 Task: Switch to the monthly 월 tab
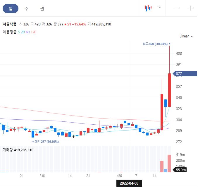coord(42,8)
